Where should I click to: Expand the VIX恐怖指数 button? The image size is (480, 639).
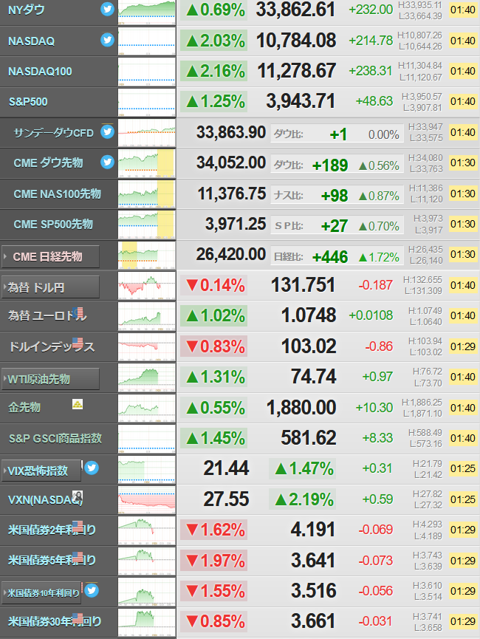41,471
